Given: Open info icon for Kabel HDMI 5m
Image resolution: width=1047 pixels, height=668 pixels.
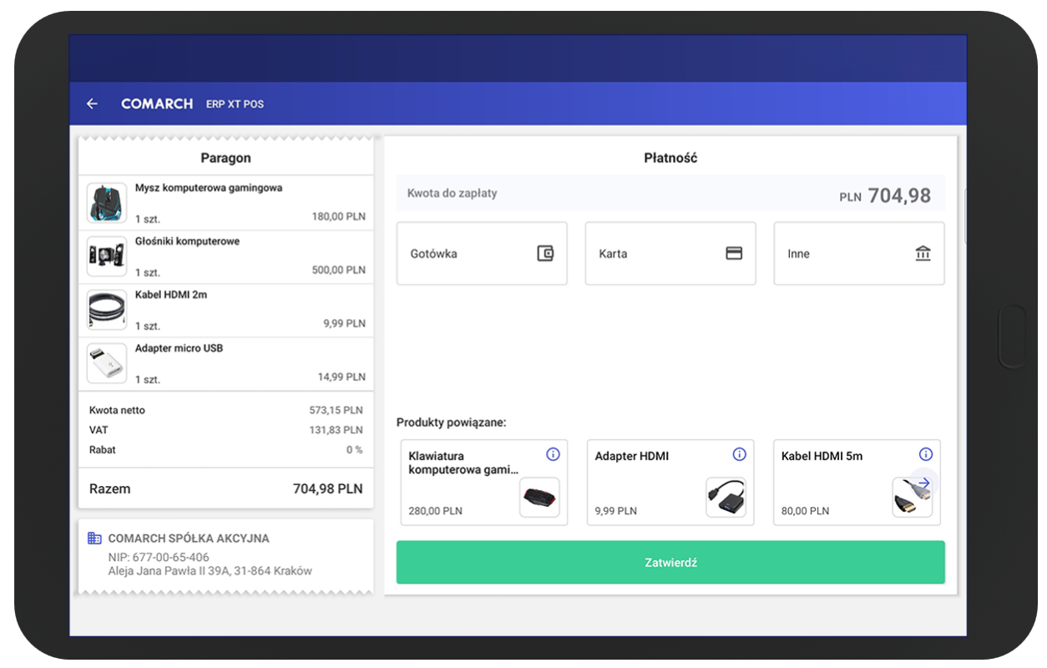Looking at the screenshot, I should click(x=925, y=454).
